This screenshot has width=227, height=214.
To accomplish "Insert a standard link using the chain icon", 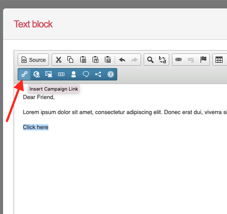I will (x=179, y=60).
